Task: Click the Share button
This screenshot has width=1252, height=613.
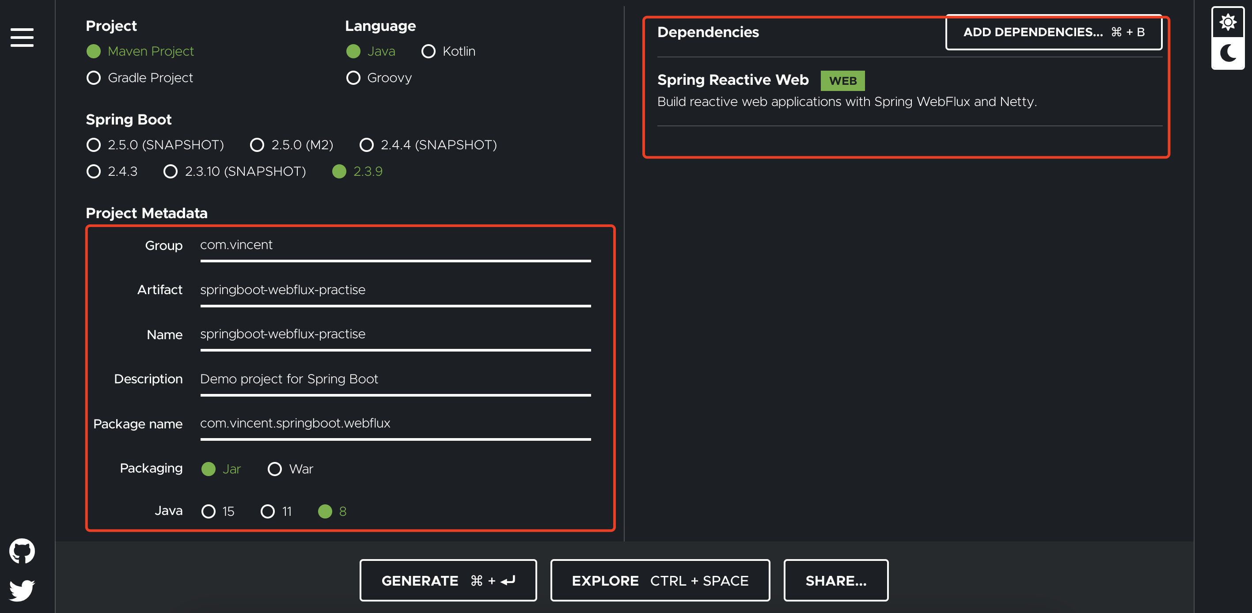Action: 835,580
